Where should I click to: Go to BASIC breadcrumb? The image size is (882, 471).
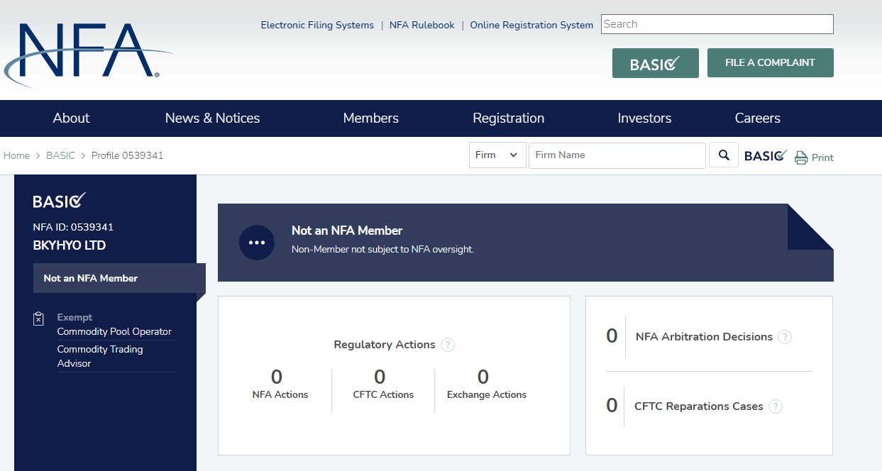60,155
